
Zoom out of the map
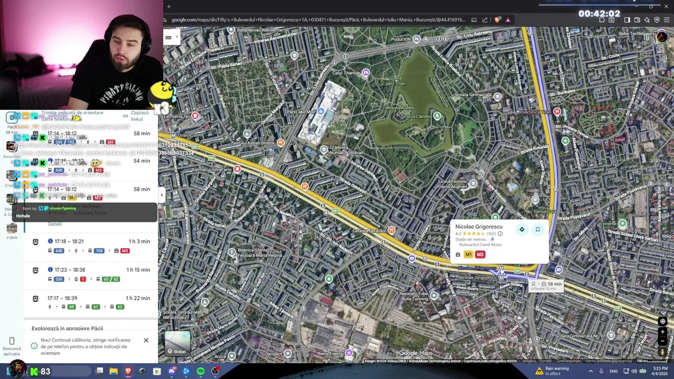(662, 341)
